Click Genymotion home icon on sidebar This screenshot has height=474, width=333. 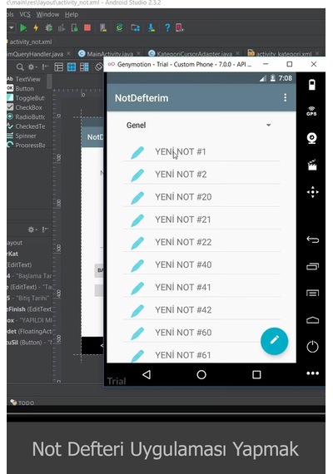(312, 320)
